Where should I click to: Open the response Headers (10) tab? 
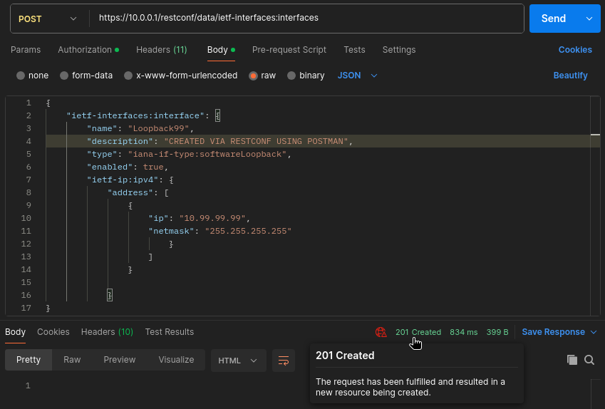click(107, 332)
